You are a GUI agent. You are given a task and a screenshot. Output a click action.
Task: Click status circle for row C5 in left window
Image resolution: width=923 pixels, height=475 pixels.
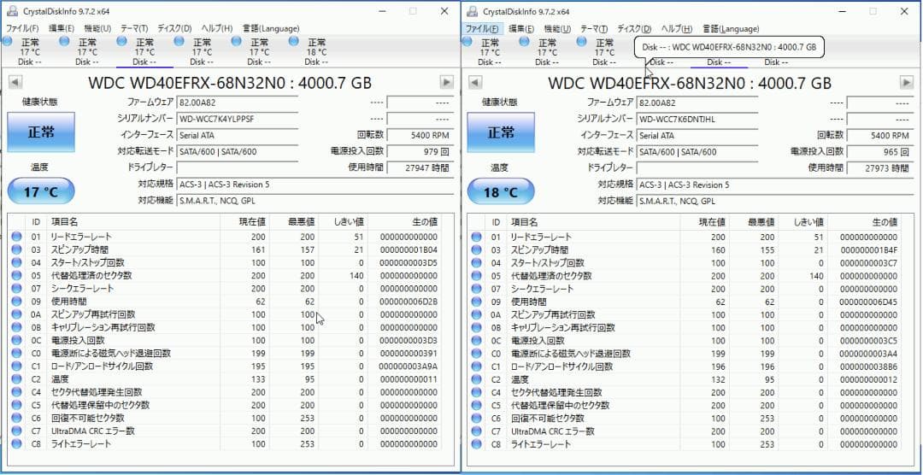point(16,405)
